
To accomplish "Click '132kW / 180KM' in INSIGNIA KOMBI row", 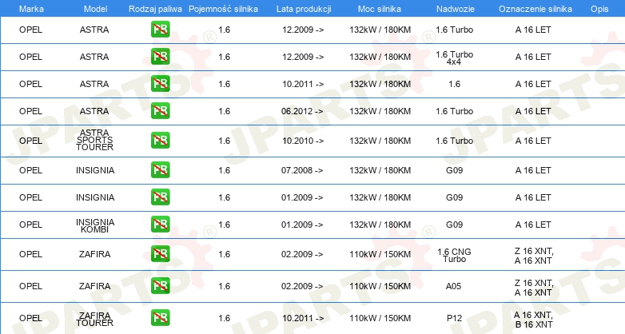I will point(380,225).
